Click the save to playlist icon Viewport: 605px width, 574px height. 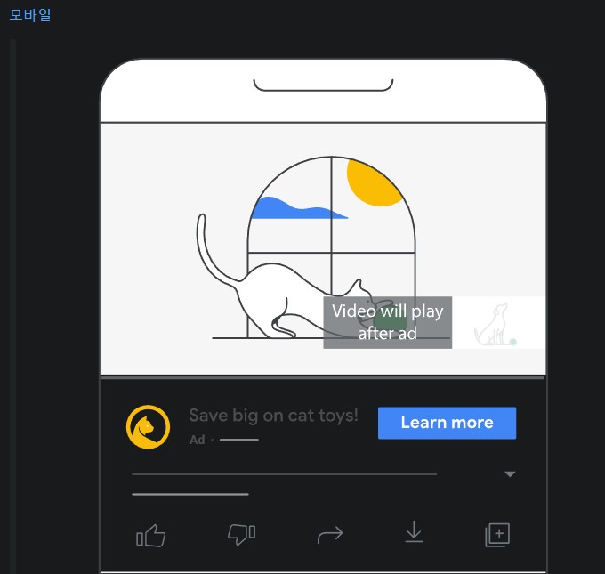pos(497,535)
